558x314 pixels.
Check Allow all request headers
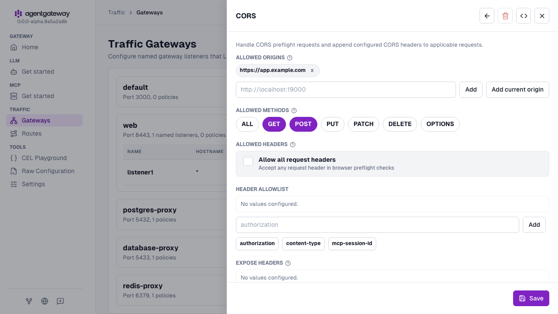(248, 161)
